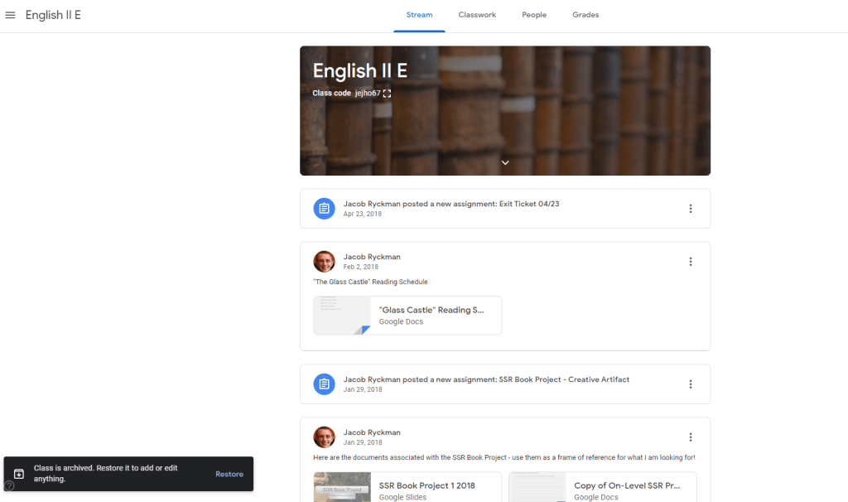Click the SSR Creative Artifact assignment icon
Screen dimensions: 848x502
[x=324, y=384]
